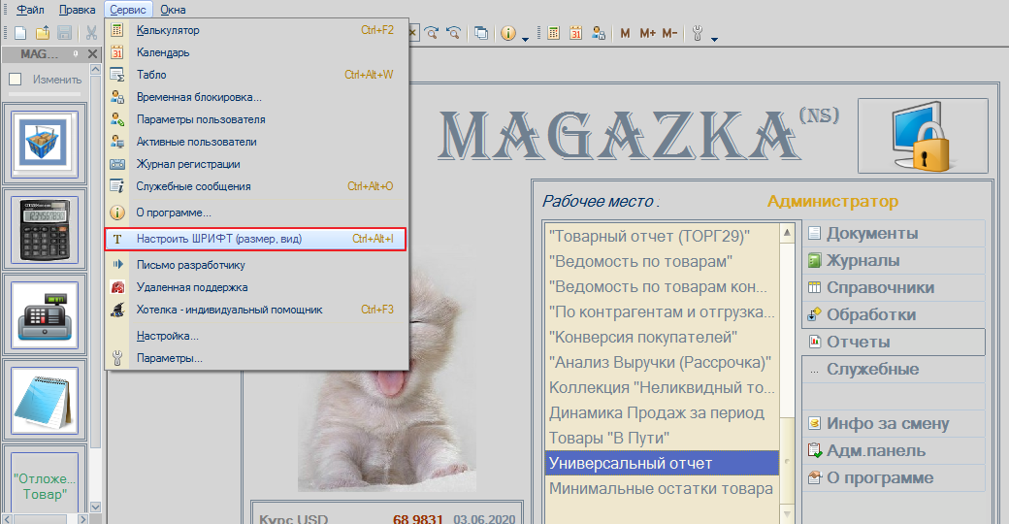Select Динамика Продаж за период row
Image resolution: width=1009 pixels, height=524 pixels.
[662, 412]
